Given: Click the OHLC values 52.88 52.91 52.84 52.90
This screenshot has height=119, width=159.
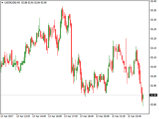Looking at the screenshot, I should point(34,3).
